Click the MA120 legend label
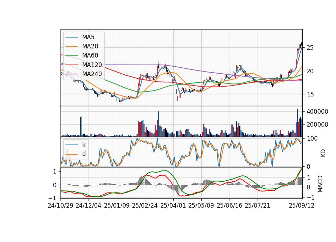Screen dimensions: 336x242 (92, 65)
